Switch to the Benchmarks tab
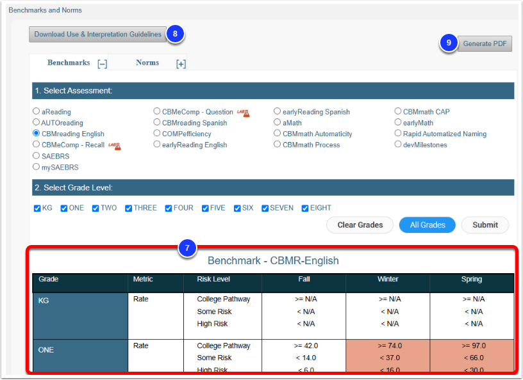Image resolution: width=523 pixels, height=380 pixels. (x=69, y=63)
